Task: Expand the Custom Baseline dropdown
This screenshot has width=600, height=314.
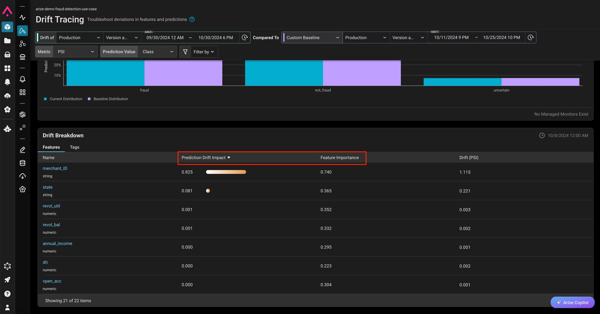Action: click(312, 37)
